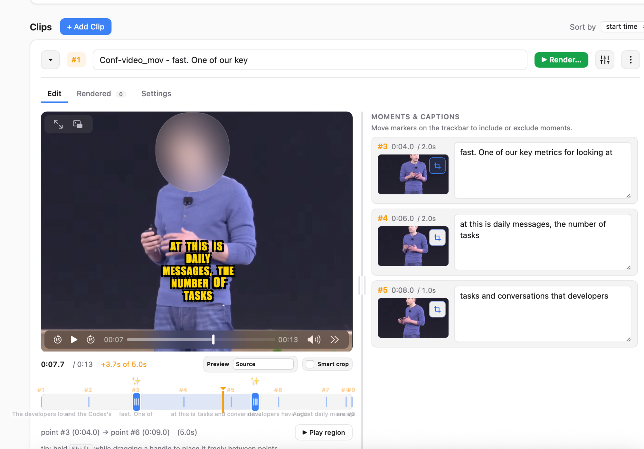Click timeline marker #6
Viewport: 644px width, 449px height.
(x=279, y=402)
